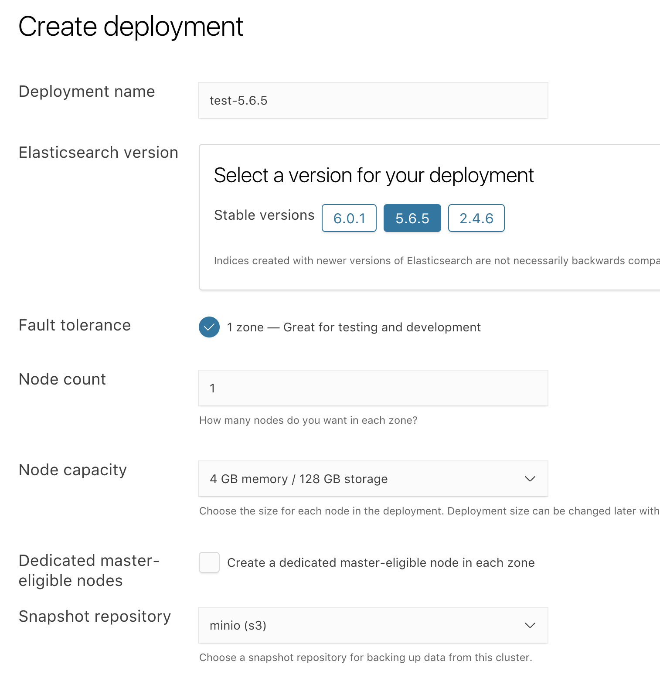Click 'Create a dedicated master-eligible node' label text
660x695 pixels.
tap(381, 562)
